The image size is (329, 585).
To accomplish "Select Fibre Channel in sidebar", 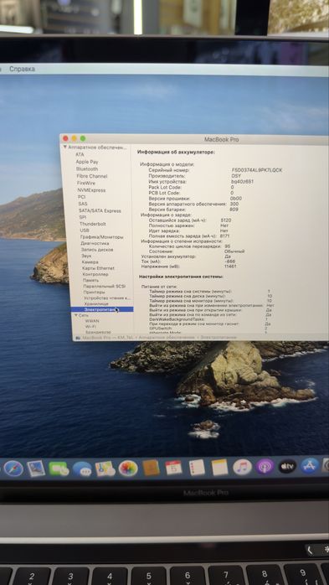I will tap(91, 176).
